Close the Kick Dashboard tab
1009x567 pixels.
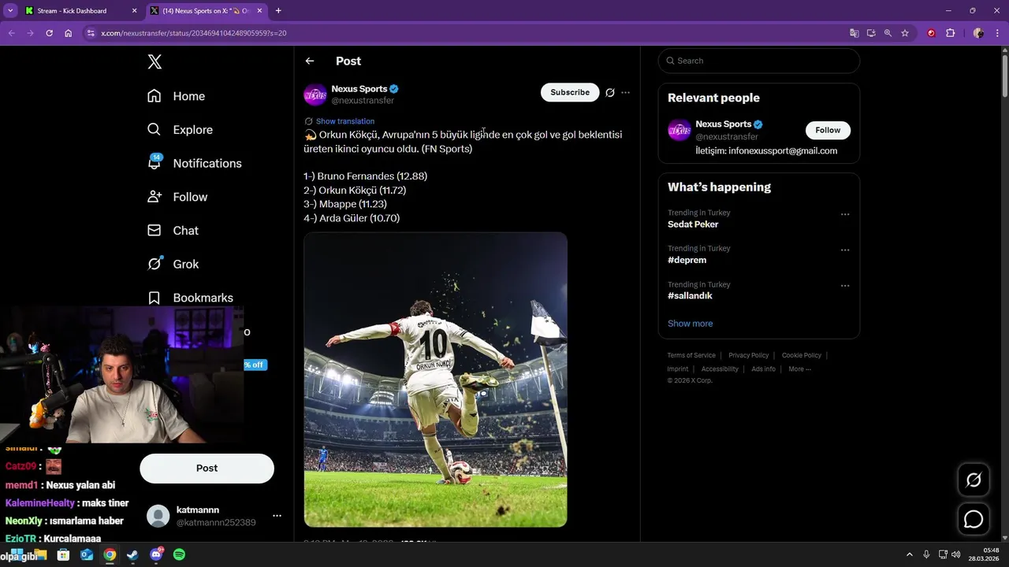[x=134, y=11]
